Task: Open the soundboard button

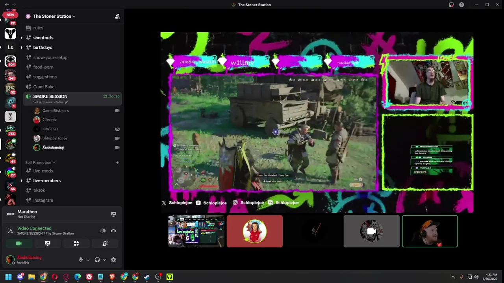Action: pyautogui.click(x=105, y=244)
